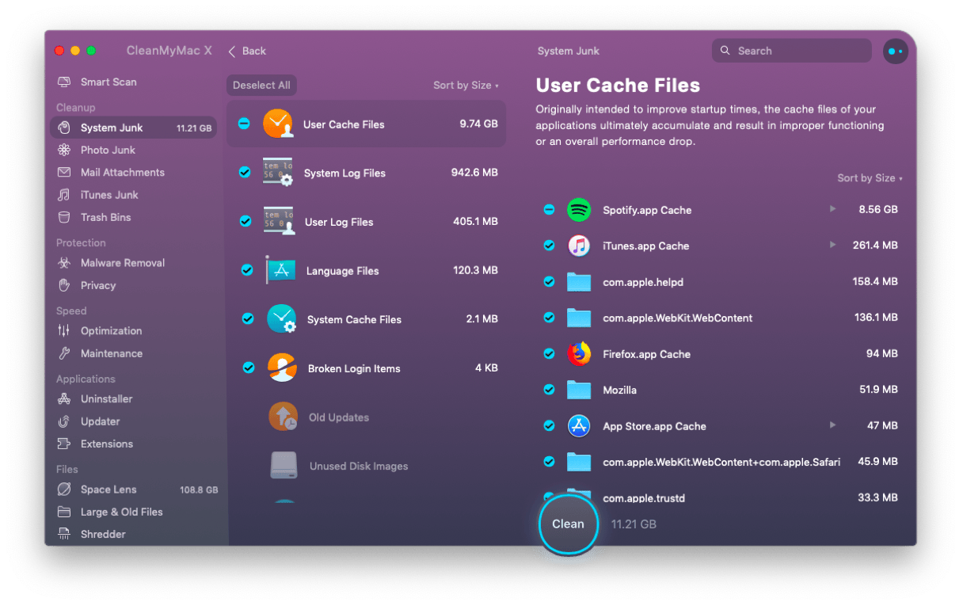Uncheck the System Log Files checkbox

pyautogui.click(x=245, y=172)
